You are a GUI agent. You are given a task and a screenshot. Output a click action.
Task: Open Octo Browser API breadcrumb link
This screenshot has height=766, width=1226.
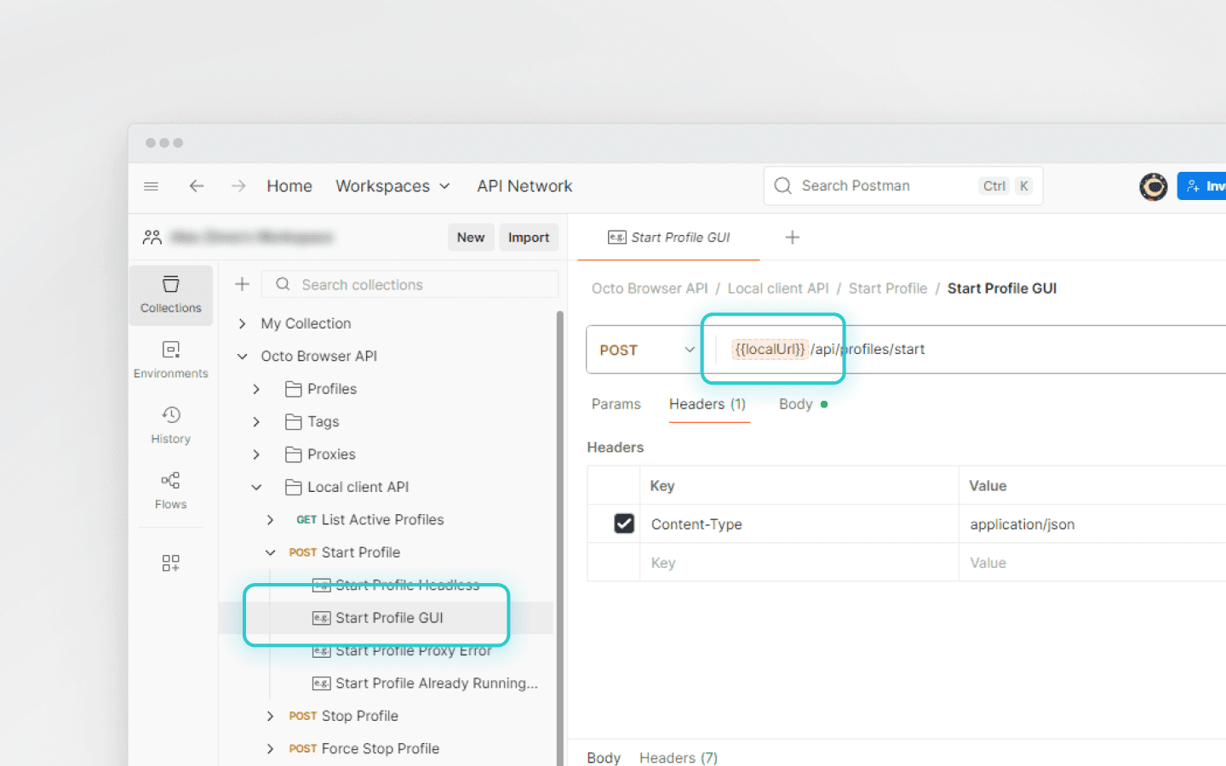(650, 289)
